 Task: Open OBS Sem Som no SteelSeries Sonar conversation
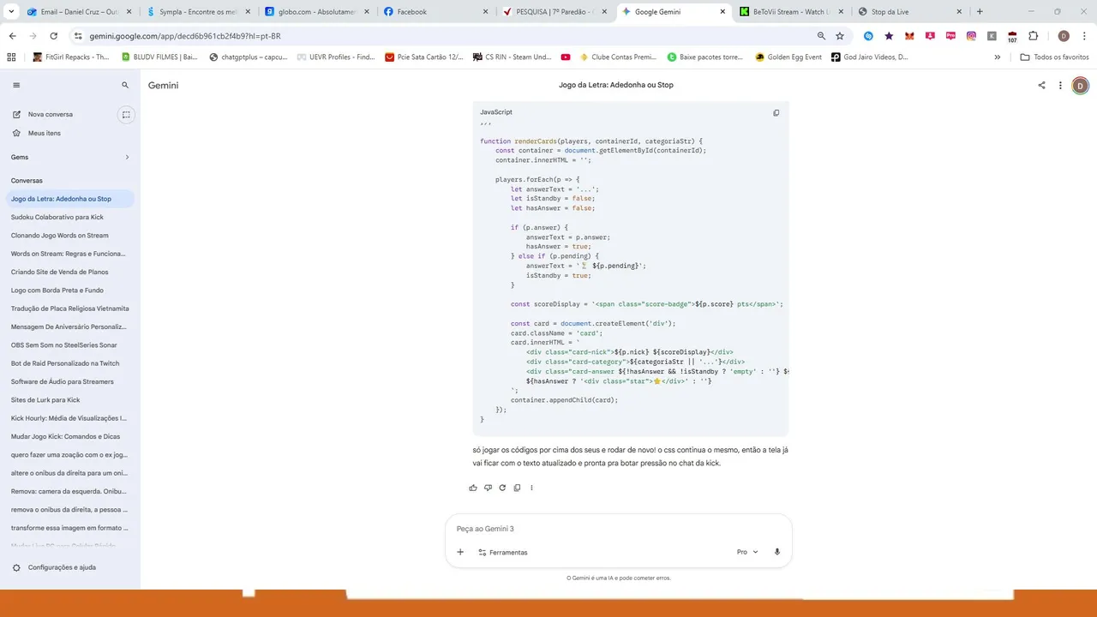[x=69, y=345]
